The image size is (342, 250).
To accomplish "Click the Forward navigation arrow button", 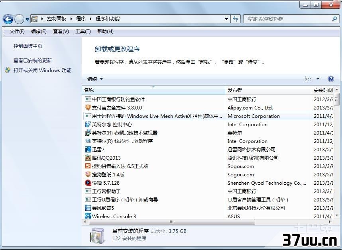I will (x=19, y=20).
